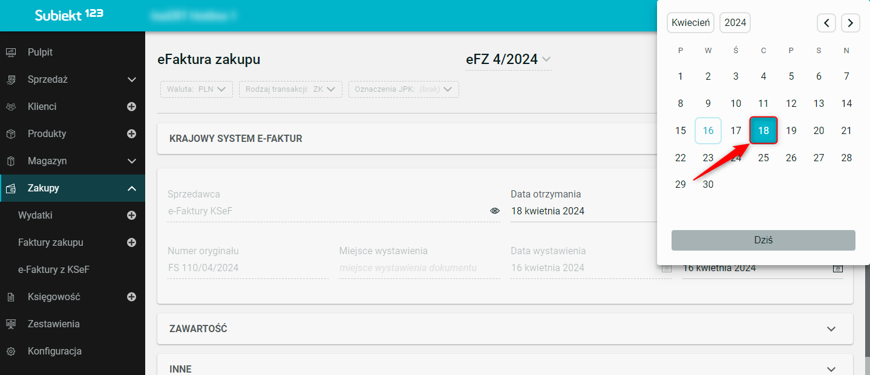Go to next month in calendar
870x375 pixels.
[851, 23]
